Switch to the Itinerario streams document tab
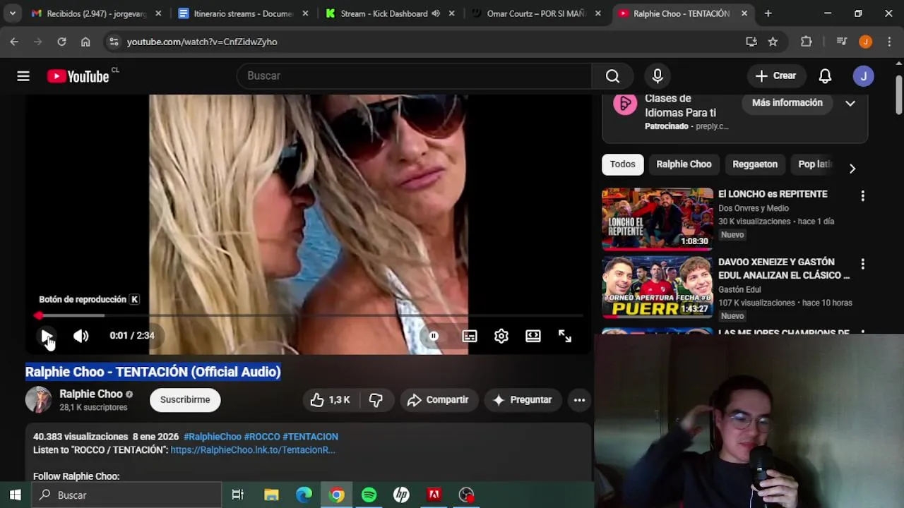 (x=244, y=13)
